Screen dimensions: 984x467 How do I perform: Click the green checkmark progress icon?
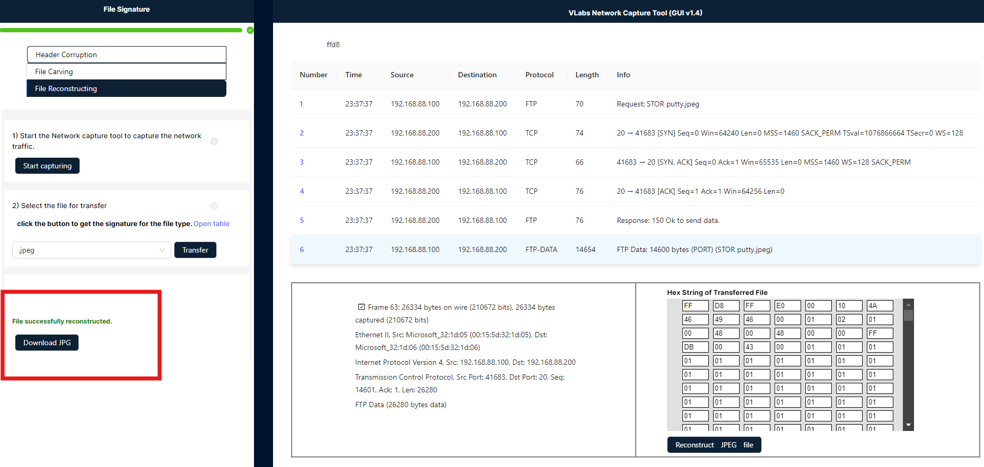click(x=250, y=30)
